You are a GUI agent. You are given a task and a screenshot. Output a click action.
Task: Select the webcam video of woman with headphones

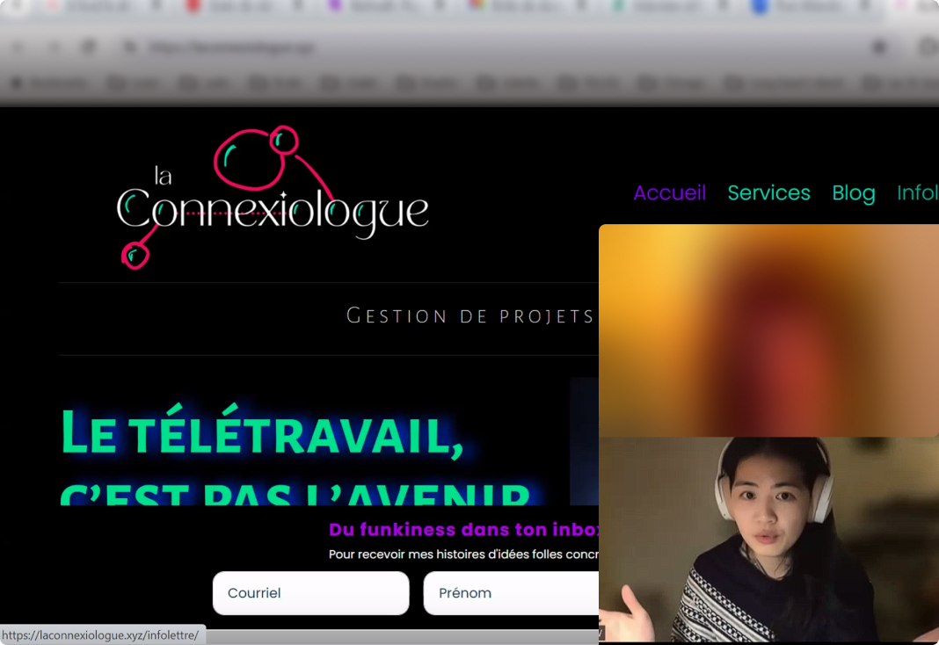click(768, 540)
